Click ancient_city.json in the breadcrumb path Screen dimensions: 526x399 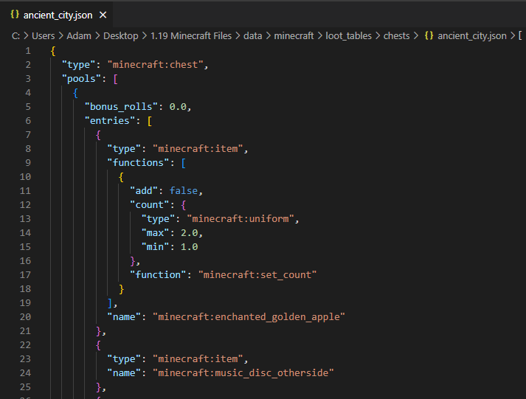tap(471, 35)
